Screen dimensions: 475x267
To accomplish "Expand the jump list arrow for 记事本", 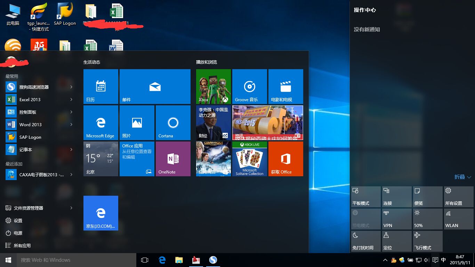I will coord(71,149).
